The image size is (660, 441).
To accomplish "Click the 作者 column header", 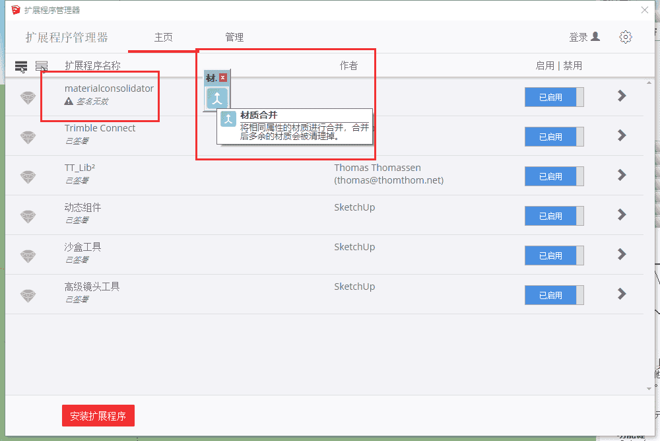I will point(348,66).
